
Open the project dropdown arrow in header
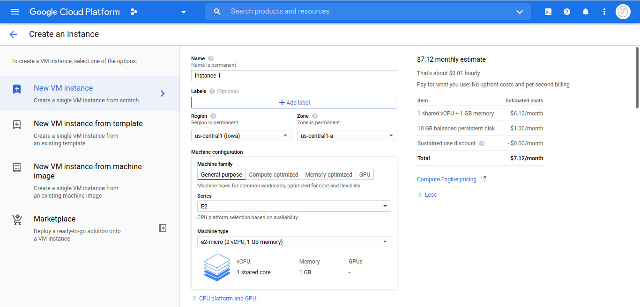pos(184,12)
